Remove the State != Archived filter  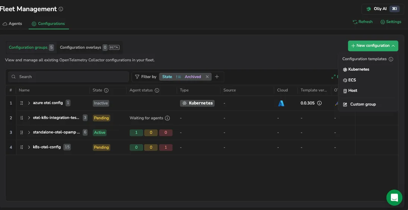click(207, 77)
